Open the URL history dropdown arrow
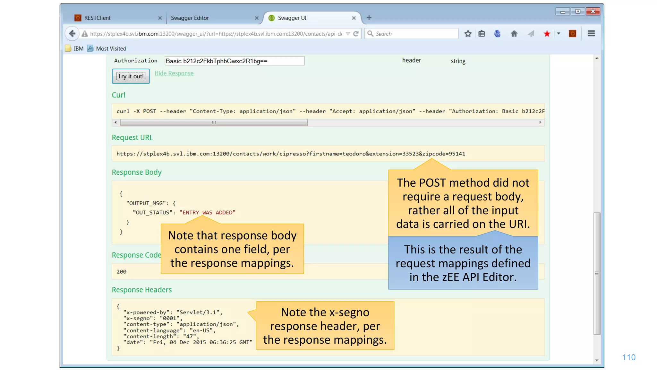The image size is (657, 370). pos(348,34)
